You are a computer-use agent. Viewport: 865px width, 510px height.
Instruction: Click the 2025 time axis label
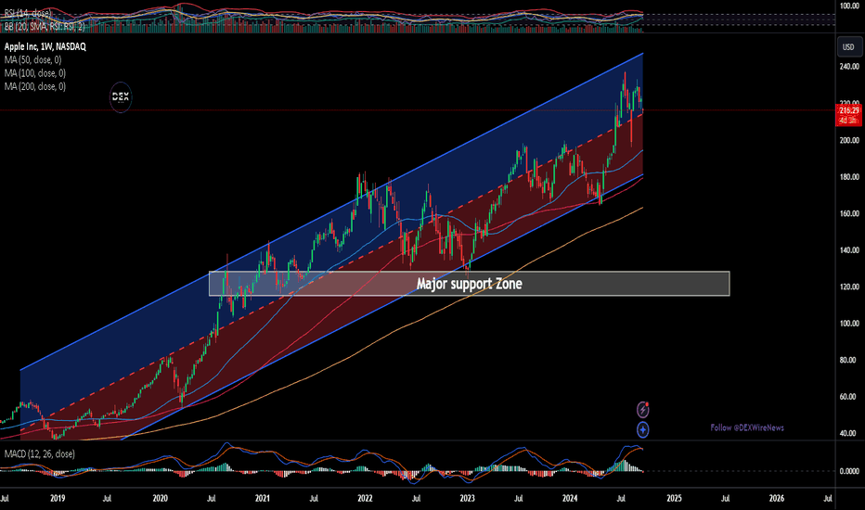(x=674, y=499)
